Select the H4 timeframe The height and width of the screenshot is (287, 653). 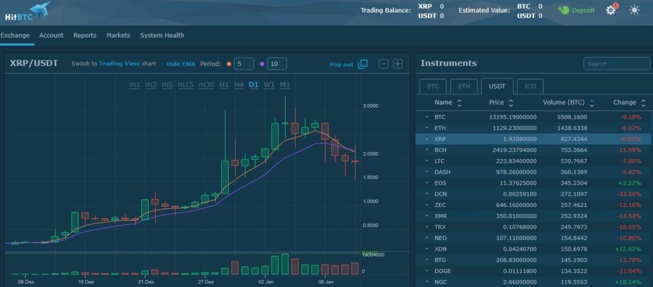[239, 84]
